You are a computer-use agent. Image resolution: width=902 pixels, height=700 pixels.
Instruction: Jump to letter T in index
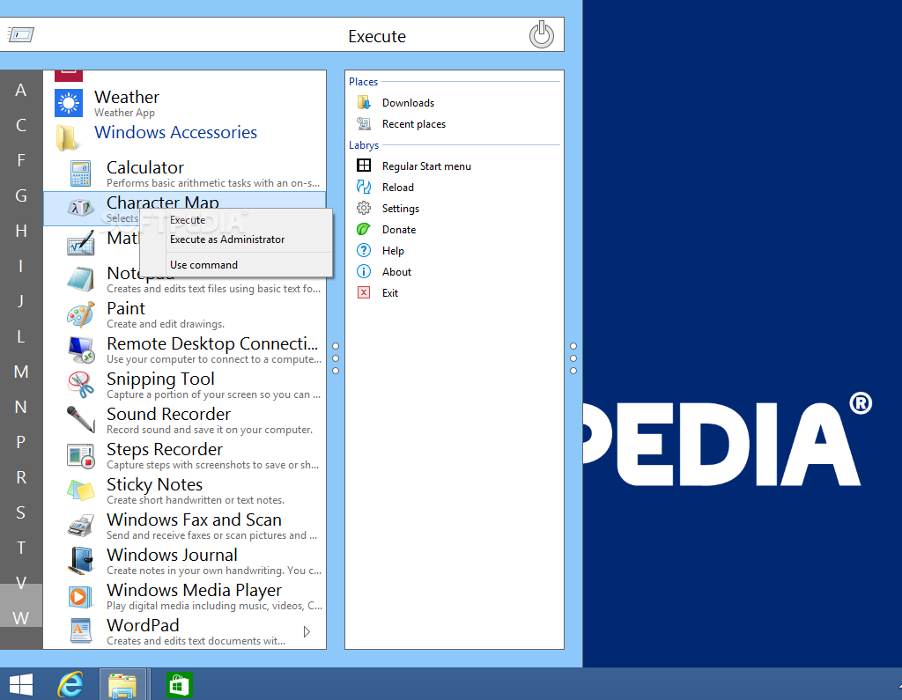pyautogui.click(x=21, y=548)
